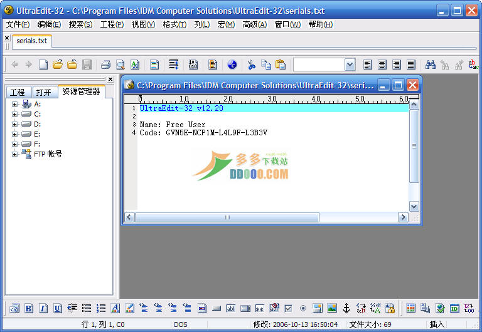Open the 高级(A) menu

(255, 24)
